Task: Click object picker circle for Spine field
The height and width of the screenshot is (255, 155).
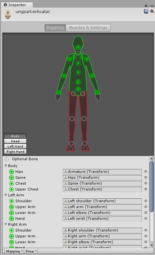Action: point(146,177)
